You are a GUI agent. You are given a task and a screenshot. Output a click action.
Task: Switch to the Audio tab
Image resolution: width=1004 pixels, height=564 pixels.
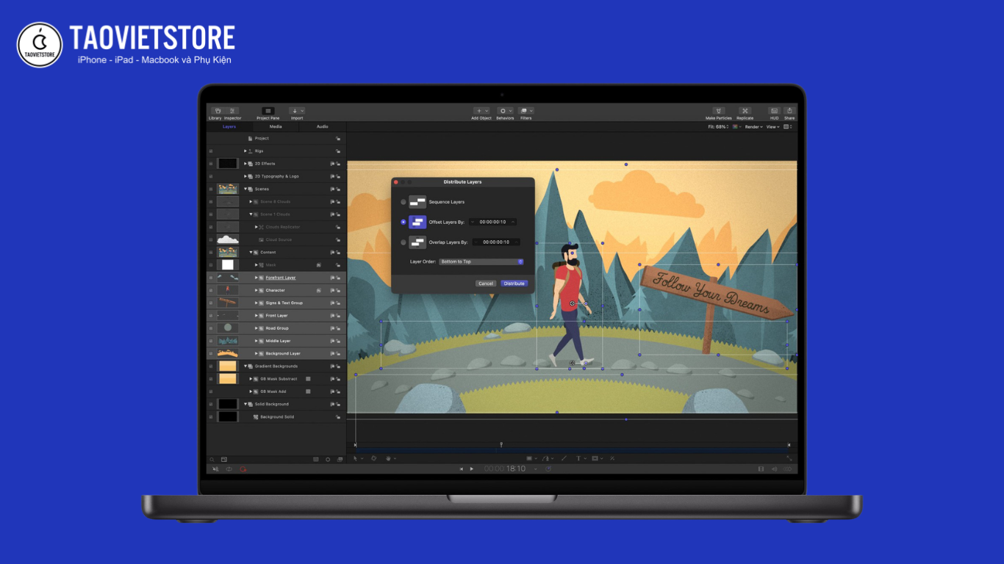323,126
